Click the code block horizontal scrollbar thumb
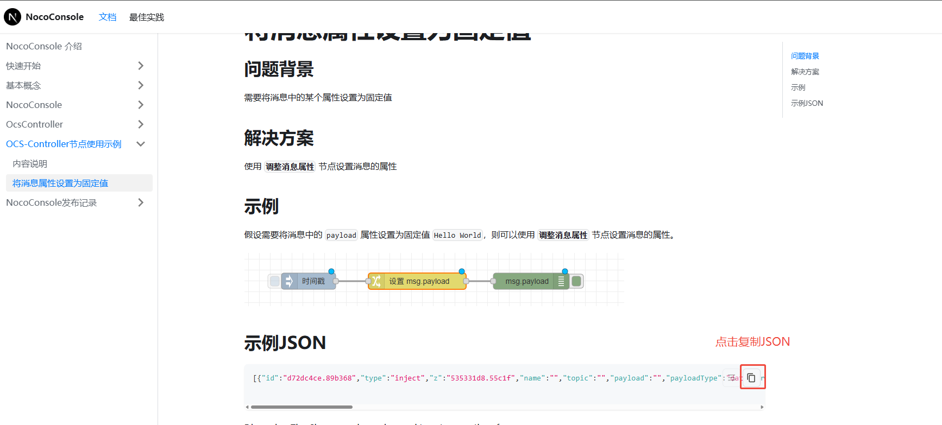This screenshot has width=942, height=425. [x=302, y=407]
